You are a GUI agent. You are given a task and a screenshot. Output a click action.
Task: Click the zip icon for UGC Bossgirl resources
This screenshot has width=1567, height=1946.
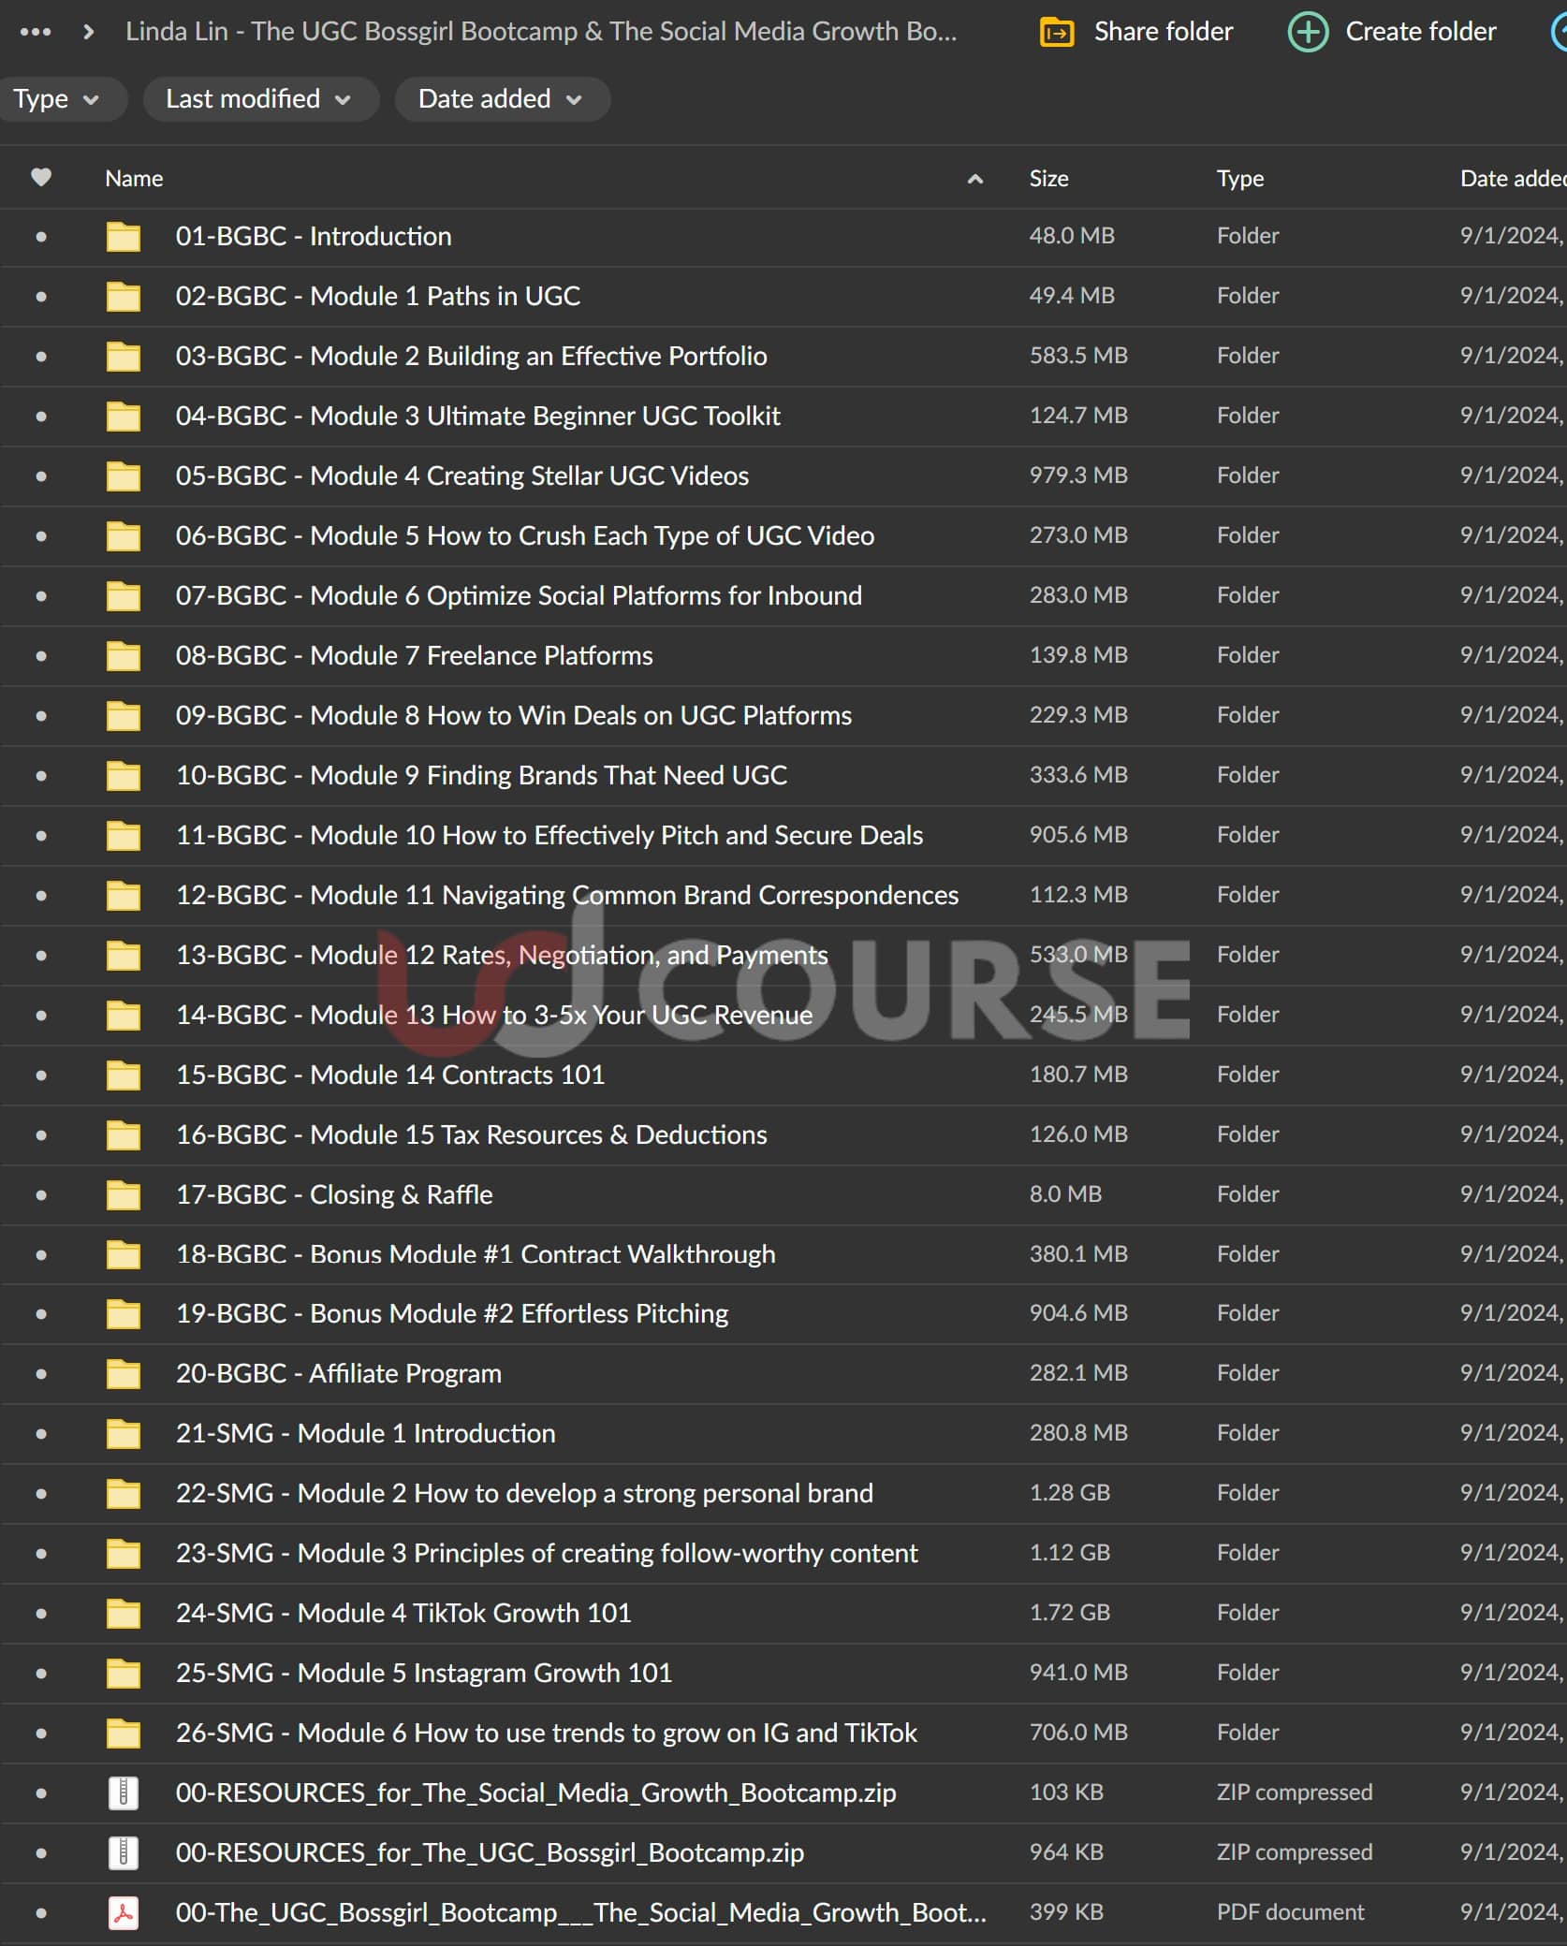[124, 1852]
